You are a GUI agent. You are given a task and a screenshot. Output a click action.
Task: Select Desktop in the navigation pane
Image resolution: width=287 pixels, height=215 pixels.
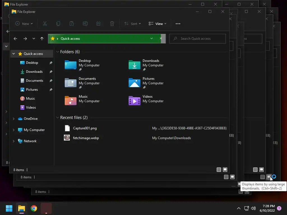32,63
